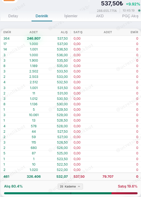The image size is (141, 197).
Task: Select the 531,50 bid price
Action: [62, 88]
